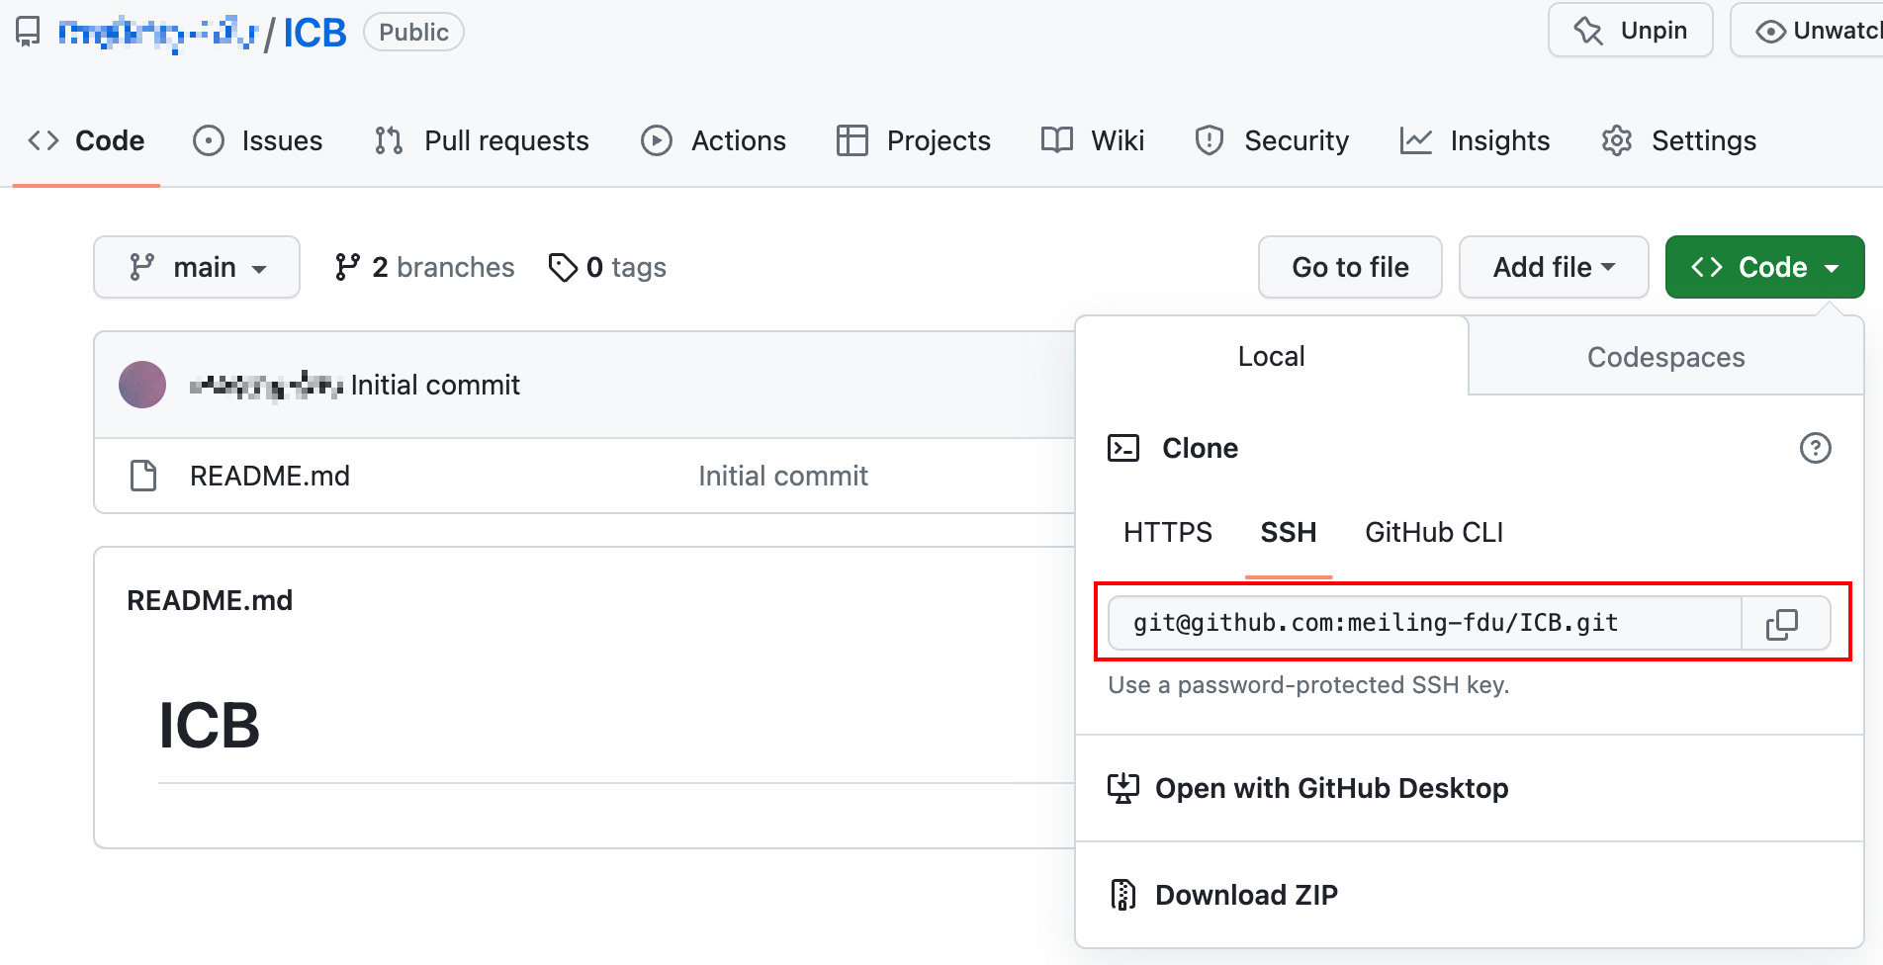The width and height of the screenshot is (1883, 965).
Task: Click the Go to file button
Action: tap(1350, 267)
